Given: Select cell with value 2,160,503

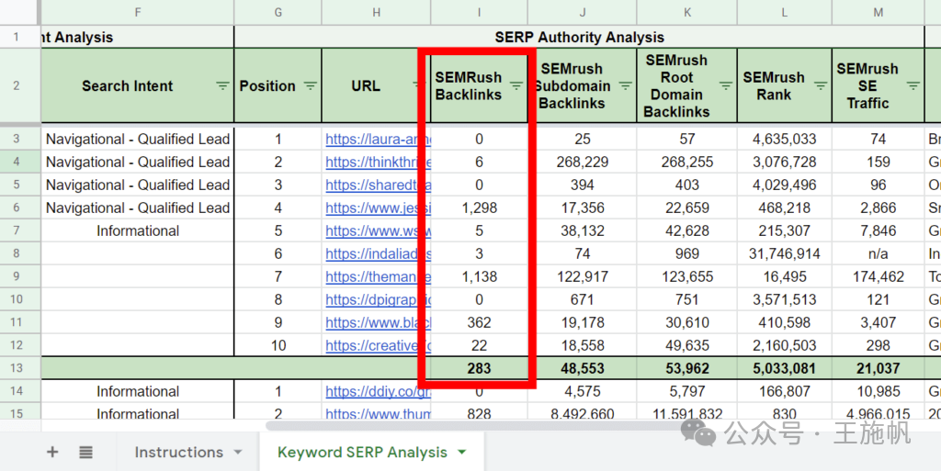Looking at the screenshot, I should [x=785, y=346].
